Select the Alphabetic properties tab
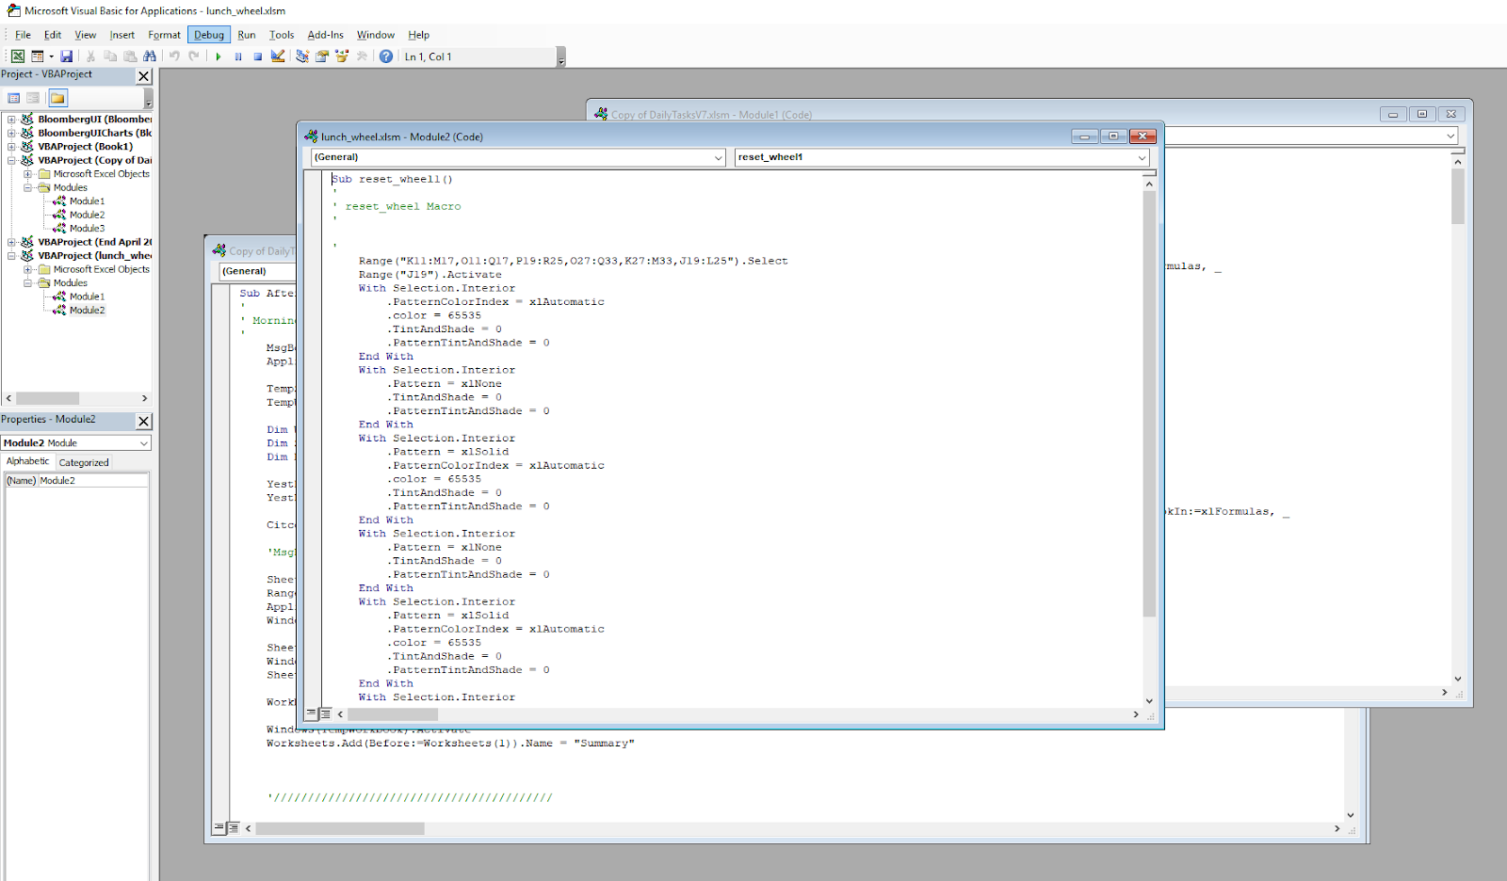The width and height of the screenshot is (1507, 881). [x=28, y=461]
